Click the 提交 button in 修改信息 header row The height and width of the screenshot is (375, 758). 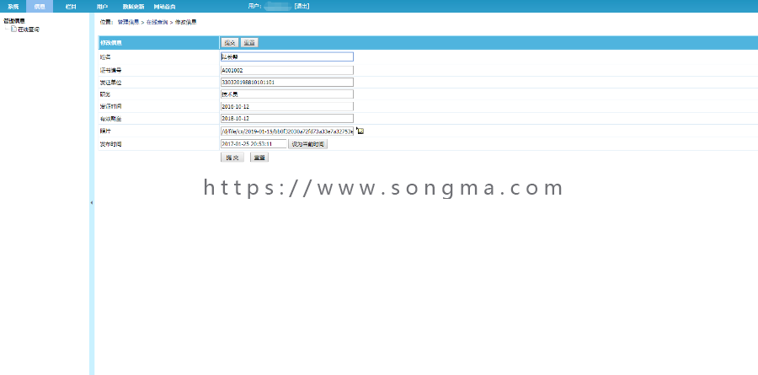[230, 43]
